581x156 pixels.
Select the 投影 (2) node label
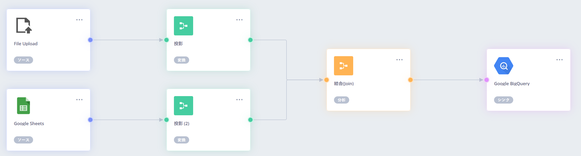182,124
